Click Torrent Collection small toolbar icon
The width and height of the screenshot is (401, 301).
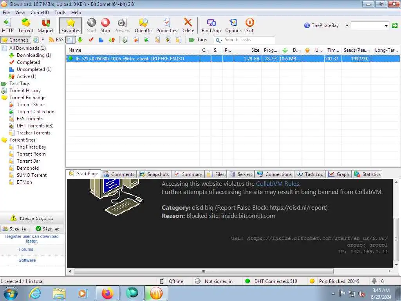146,40
